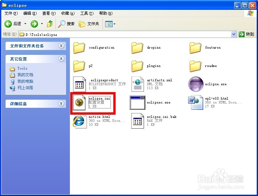Viewport: 258px width, 196px height.
Task: Close the eclipse explorer window
Action: pyautogui.click(x=252, y=6)
